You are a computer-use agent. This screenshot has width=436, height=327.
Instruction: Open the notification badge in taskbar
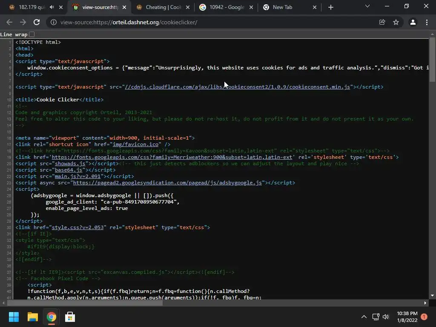tap(424, 317)
